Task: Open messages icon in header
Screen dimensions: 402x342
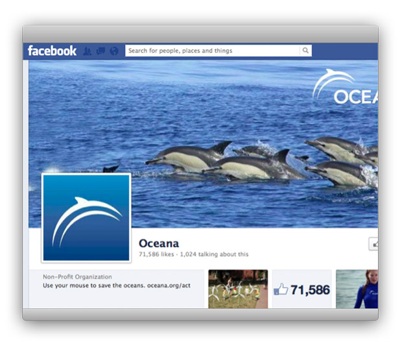Action: click(x=100, y=51)
